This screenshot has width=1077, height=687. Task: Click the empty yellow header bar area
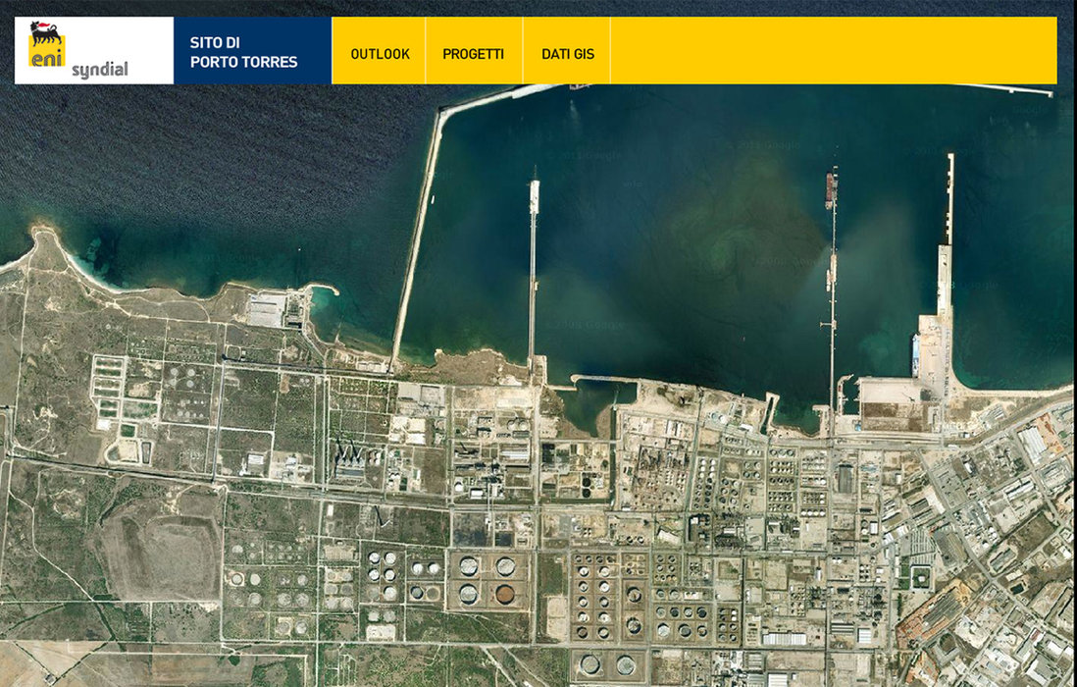834,51
